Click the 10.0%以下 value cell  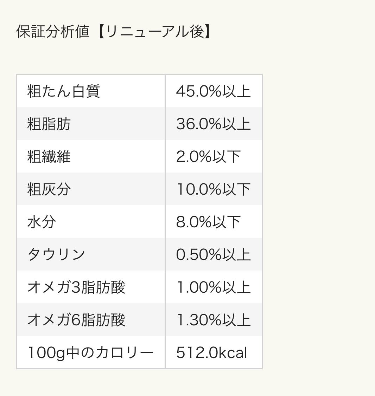point(213,189)
